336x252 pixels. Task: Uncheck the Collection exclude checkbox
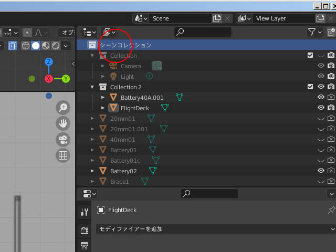(x=310, y=55)
